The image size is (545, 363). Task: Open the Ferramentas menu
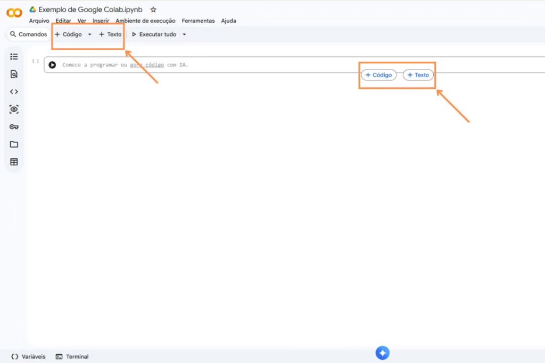pos(198,20)
